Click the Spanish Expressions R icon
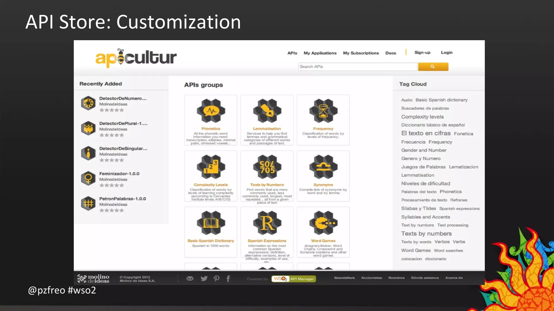The image size is (554, 311). coord(267,223)
